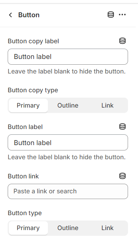Connect dynamic source for Button link

[x=122, y=176]
